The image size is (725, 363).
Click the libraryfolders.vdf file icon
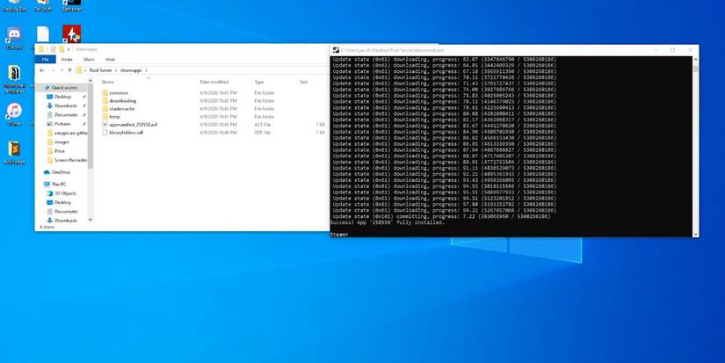[x=105, y=132]
